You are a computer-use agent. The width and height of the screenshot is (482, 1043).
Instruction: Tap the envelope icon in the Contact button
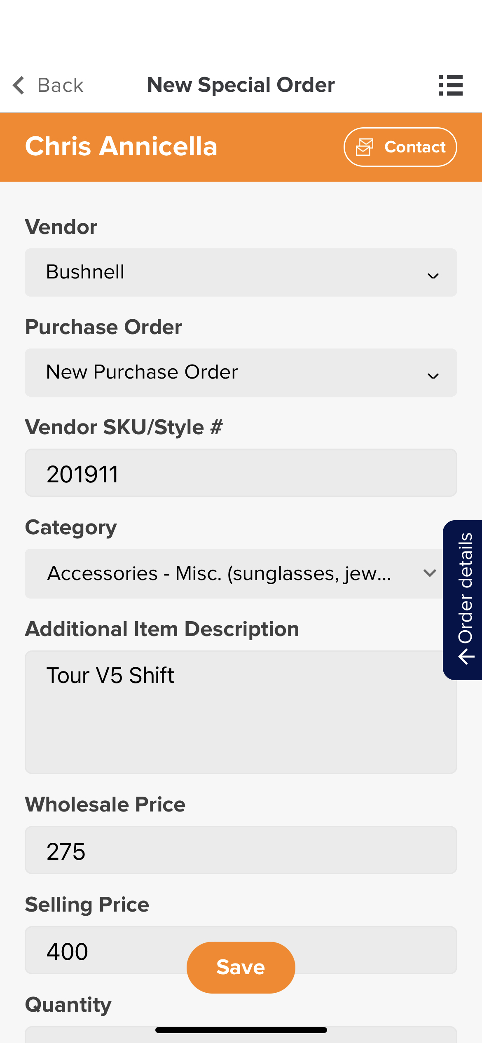365,147
